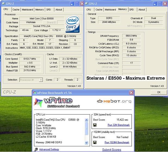Close the wPrime Benchmark window
The image size is (168, 152).
[x=131, y=93]
